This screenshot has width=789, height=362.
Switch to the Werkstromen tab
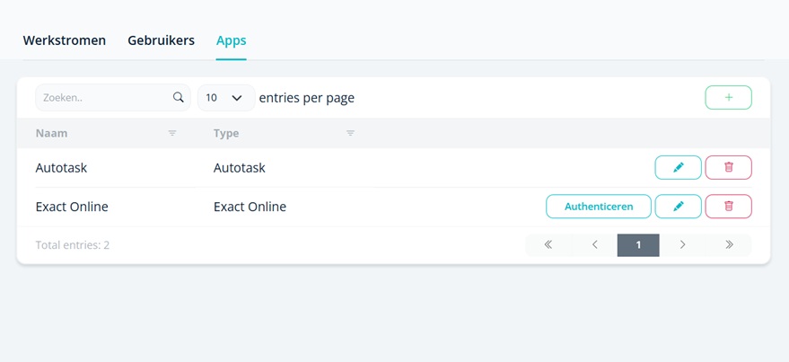point(65,40)
